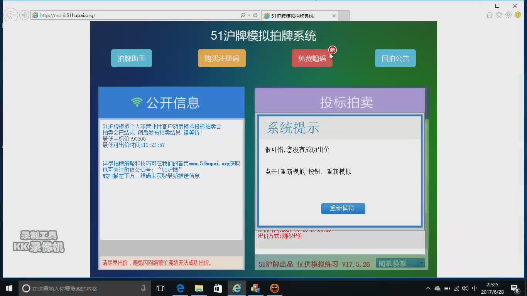
Task: Click the 拍牌助手 button
Action: [132, 58]
